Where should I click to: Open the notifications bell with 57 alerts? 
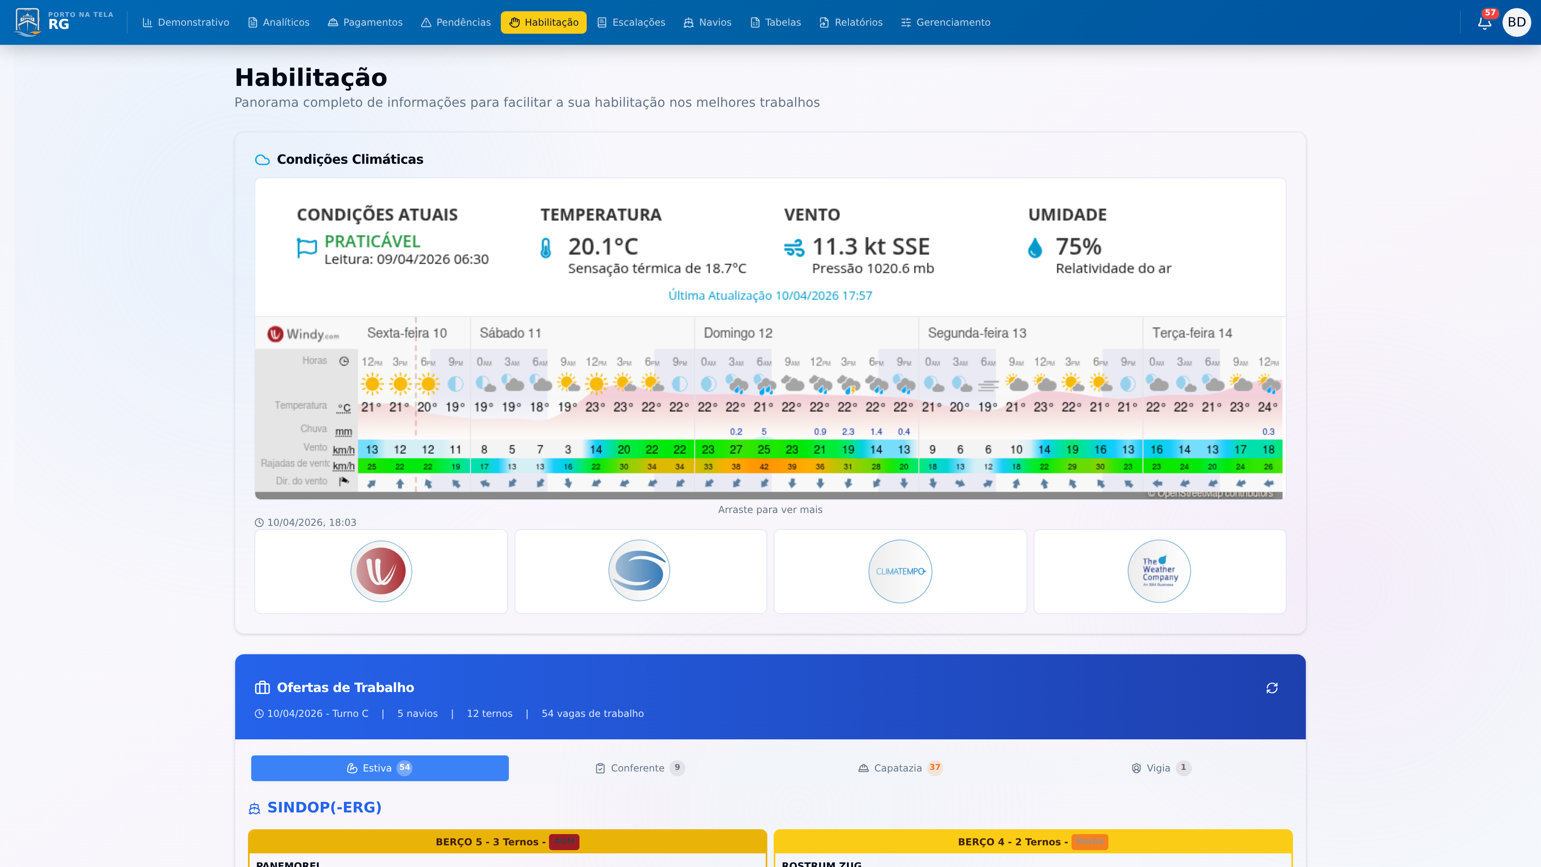pyautogui.click(x=1484, y=22)
